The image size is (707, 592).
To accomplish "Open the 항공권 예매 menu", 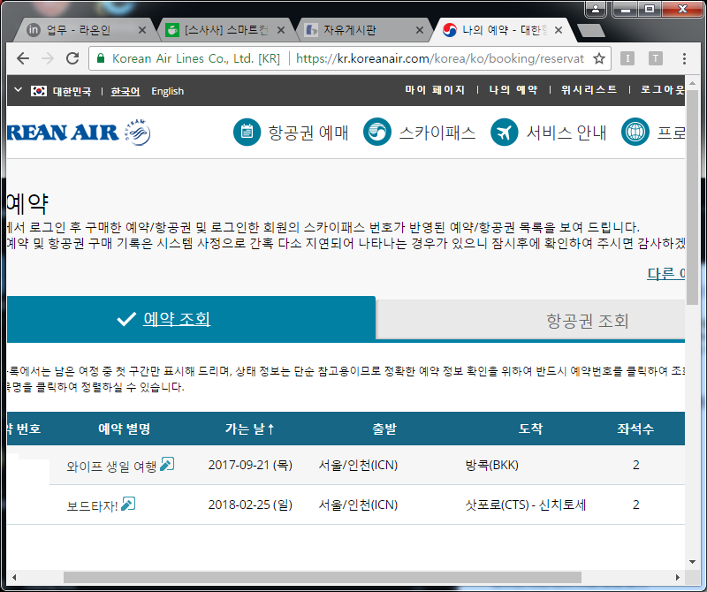I will [308, 133].
